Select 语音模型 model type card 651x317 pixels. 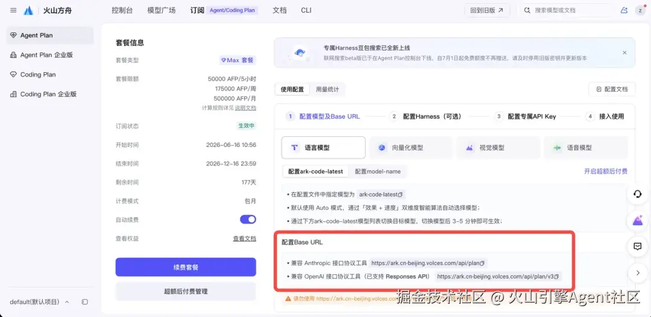[586, 148]
